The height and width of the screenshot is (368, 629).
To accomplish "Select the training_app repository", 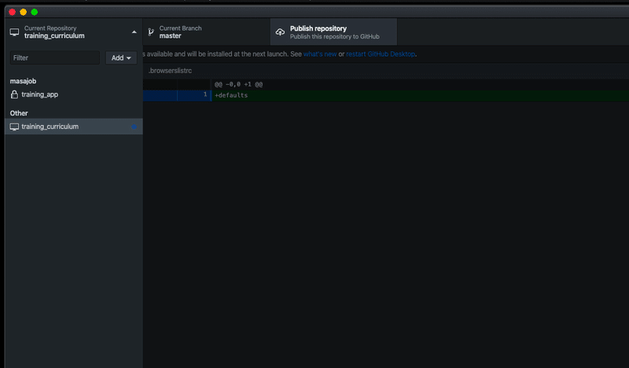I will pyautogui.click(x=73, y=94).
